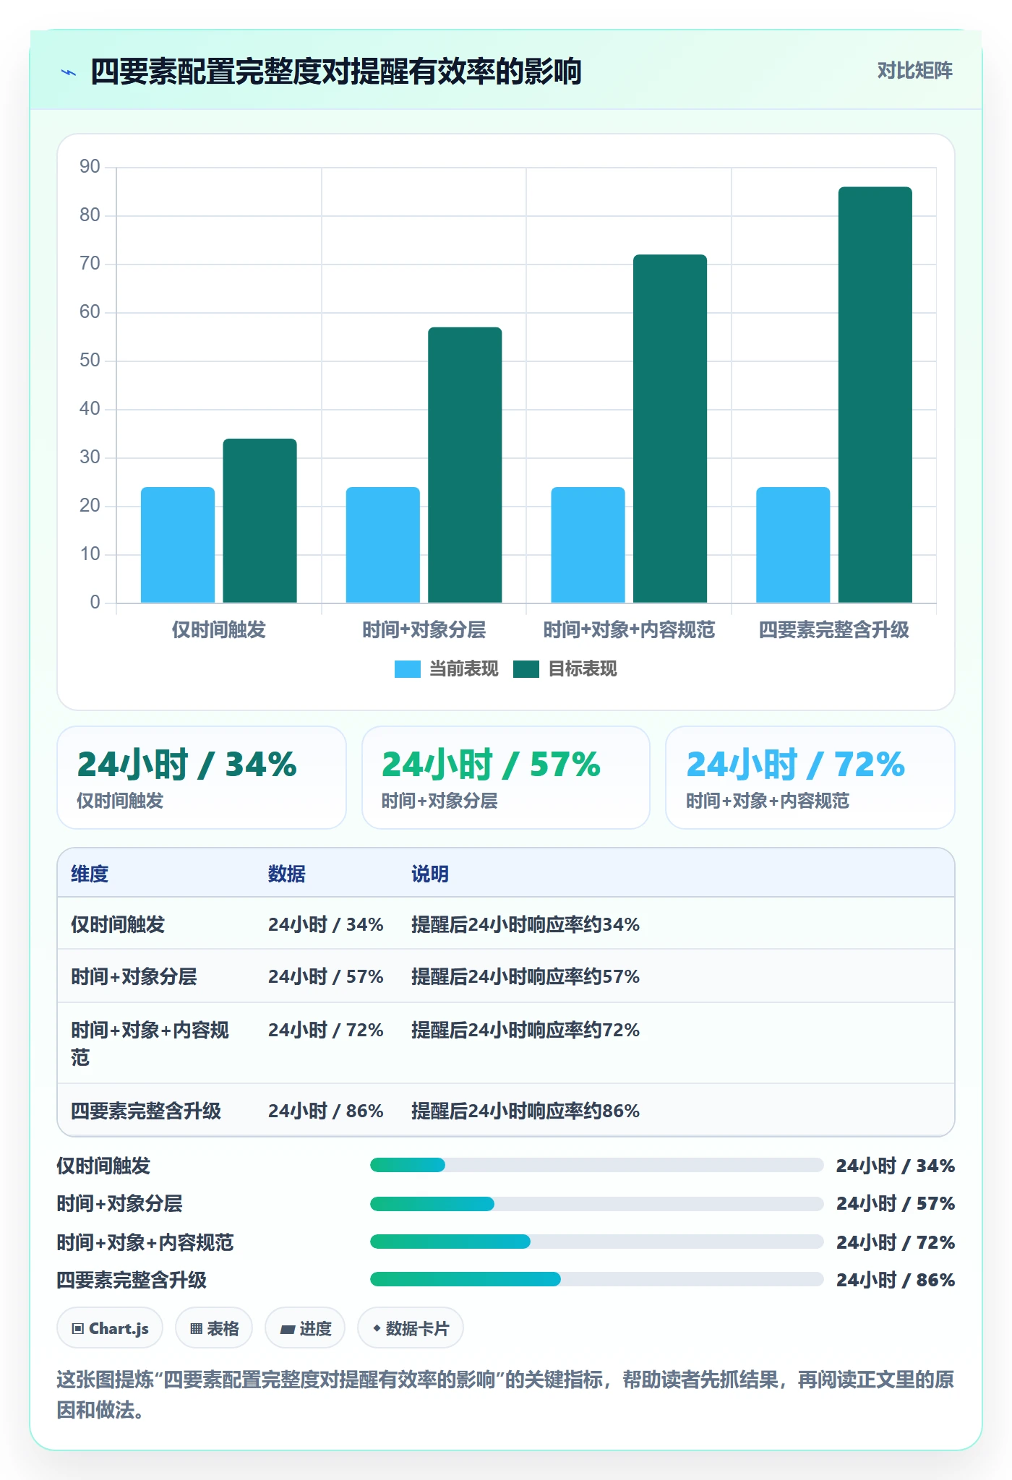Toggle the 当前表现 legend color swatch
1012x1480 pixels.
tap(408, 669)
